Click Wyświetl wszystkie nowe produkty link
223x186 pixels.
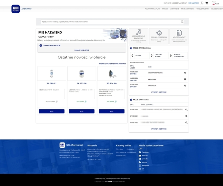pyautogui.click(x=112, y=64)
